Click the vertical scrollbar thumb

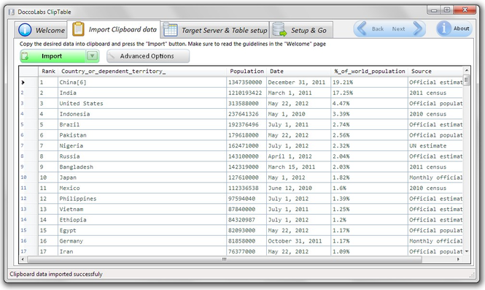[467, 80]
